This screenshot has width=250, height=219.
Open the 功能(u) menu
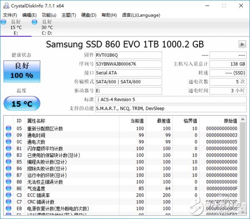click(49, 15)
